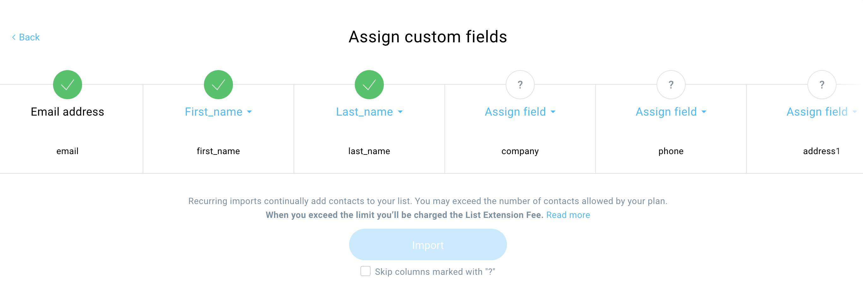The height and width of the screenshot is (295, 863).
Task: Open Assign field dropdown for address1 column
Action: coord(822,111)
